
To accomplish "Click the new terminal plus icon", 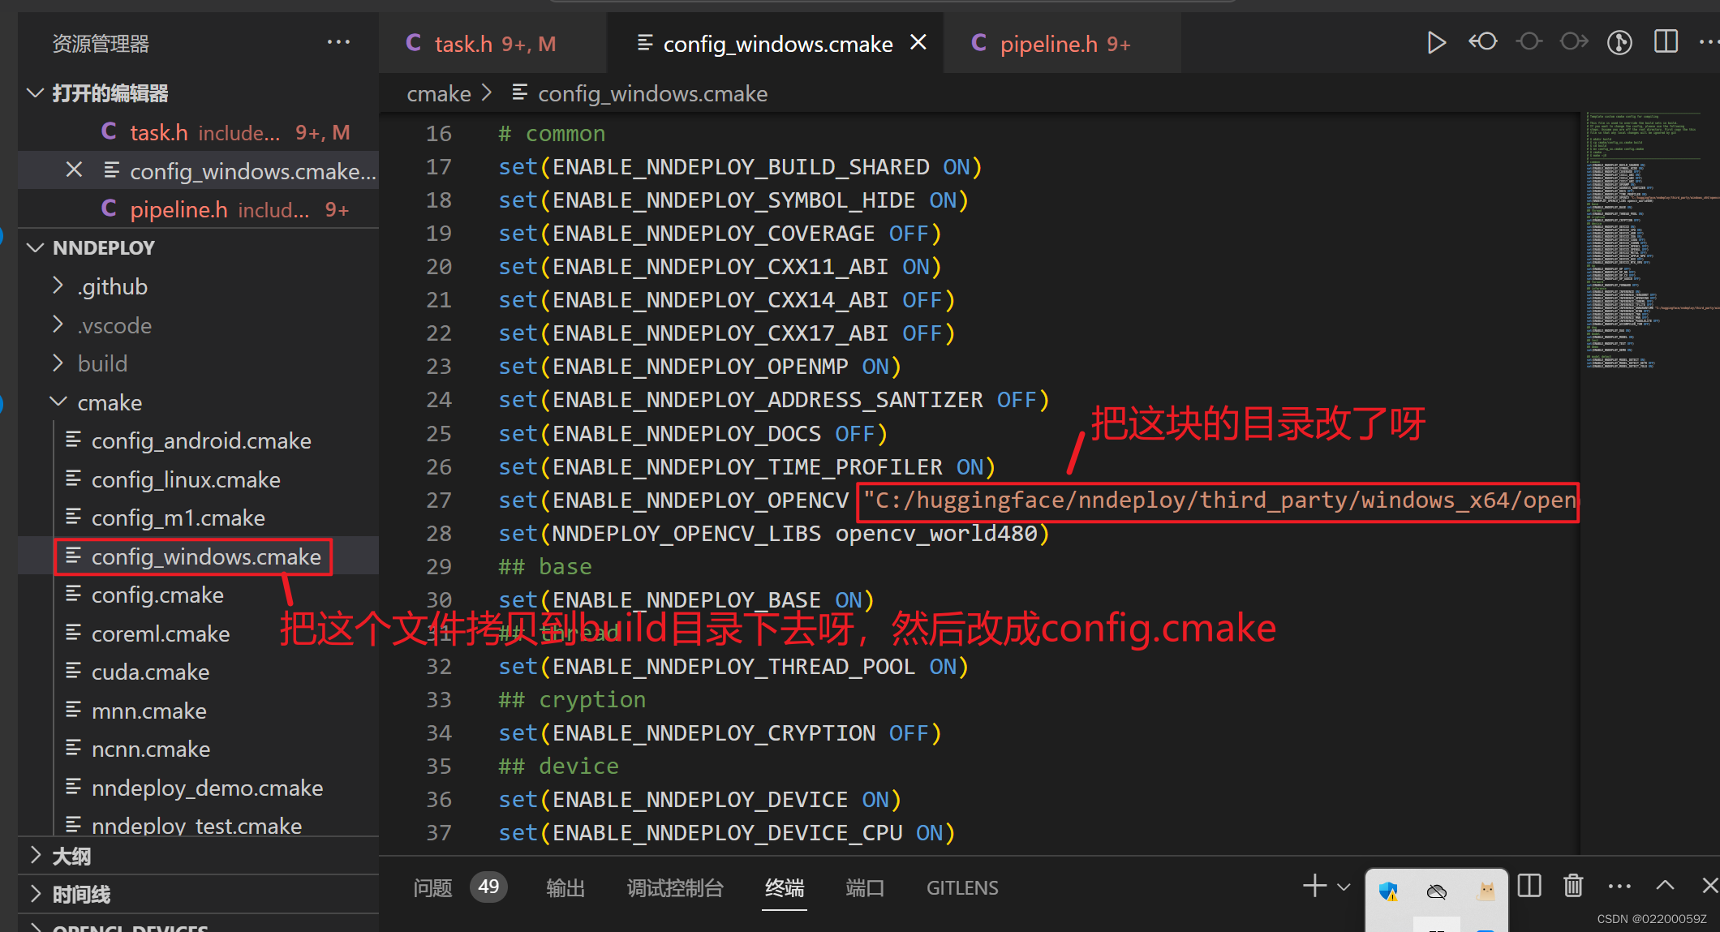I will coord(1314,886).
